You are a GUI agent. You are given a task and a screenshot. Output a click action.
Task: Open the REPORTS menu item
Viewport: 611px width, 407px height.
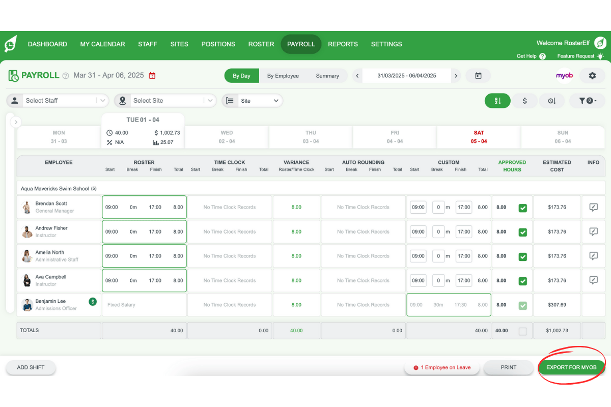pyautogui.click(x=343, y=44)
